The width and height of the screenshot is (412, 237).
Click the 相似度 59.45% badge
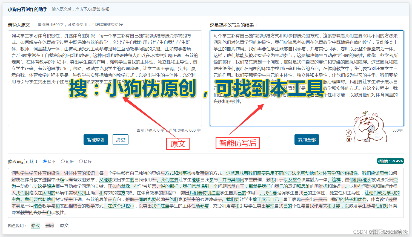390,161
